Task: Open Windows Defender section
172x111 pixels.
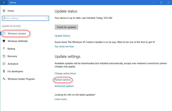Action: [18, 41]
